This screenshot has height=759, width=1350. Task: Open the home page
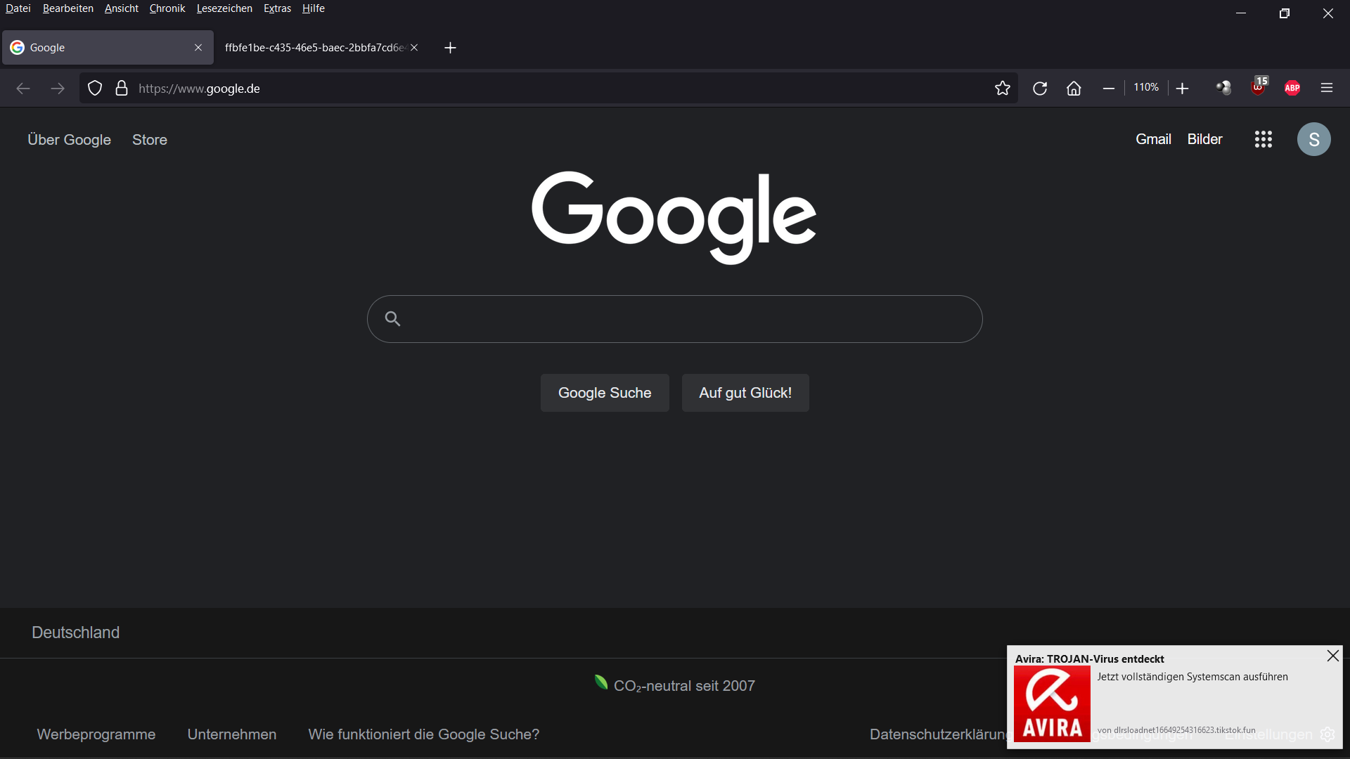(1074, 88)
